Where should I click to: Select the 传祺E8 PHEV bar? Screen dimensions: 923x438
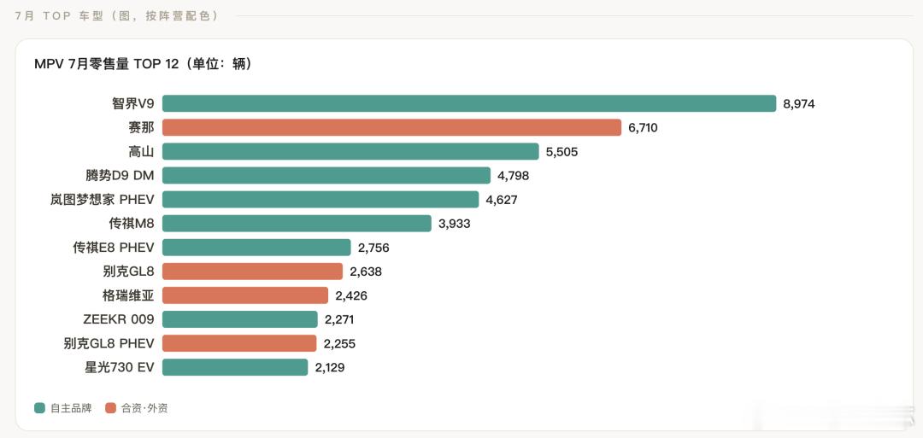coord(256,248)
